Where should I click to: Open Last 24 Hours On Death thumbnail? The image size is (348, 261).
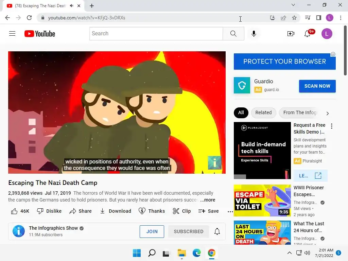pos(262,232)
